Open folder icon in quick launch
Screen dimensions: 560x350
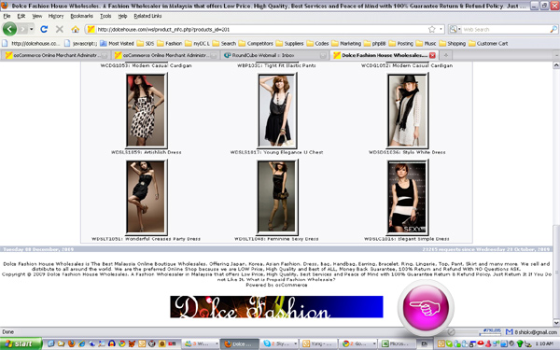click(x=61, y=343)
